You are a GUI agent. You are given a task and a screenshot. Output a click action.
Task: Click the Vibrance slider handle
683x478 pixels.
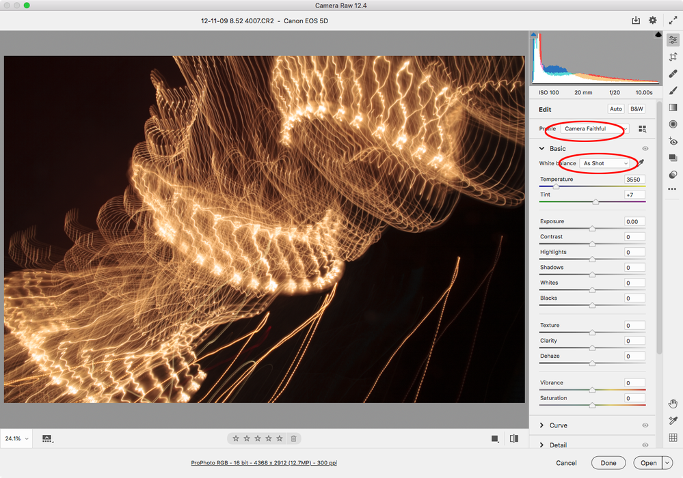592,390
